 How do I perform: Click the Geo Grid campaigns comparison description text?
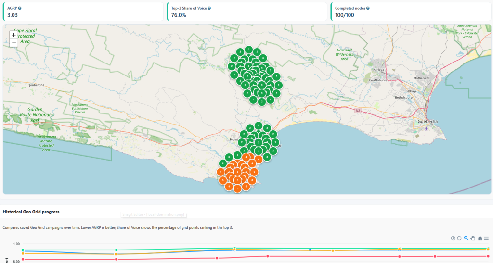[117, 227]
